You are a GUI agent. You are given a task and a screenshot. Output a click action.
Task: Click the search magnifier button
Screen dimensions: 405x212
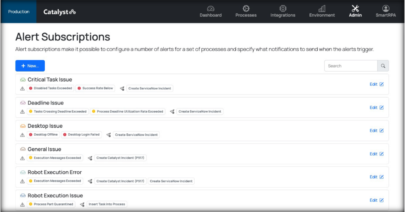point(383,66)
